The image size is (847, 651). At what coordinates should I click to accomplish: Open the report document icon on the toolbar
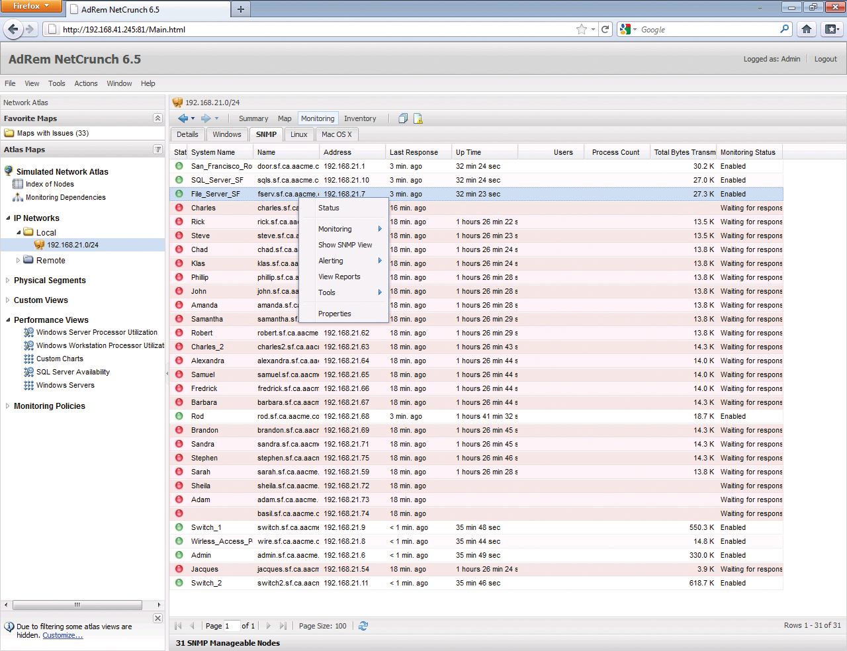coord(419,118)
